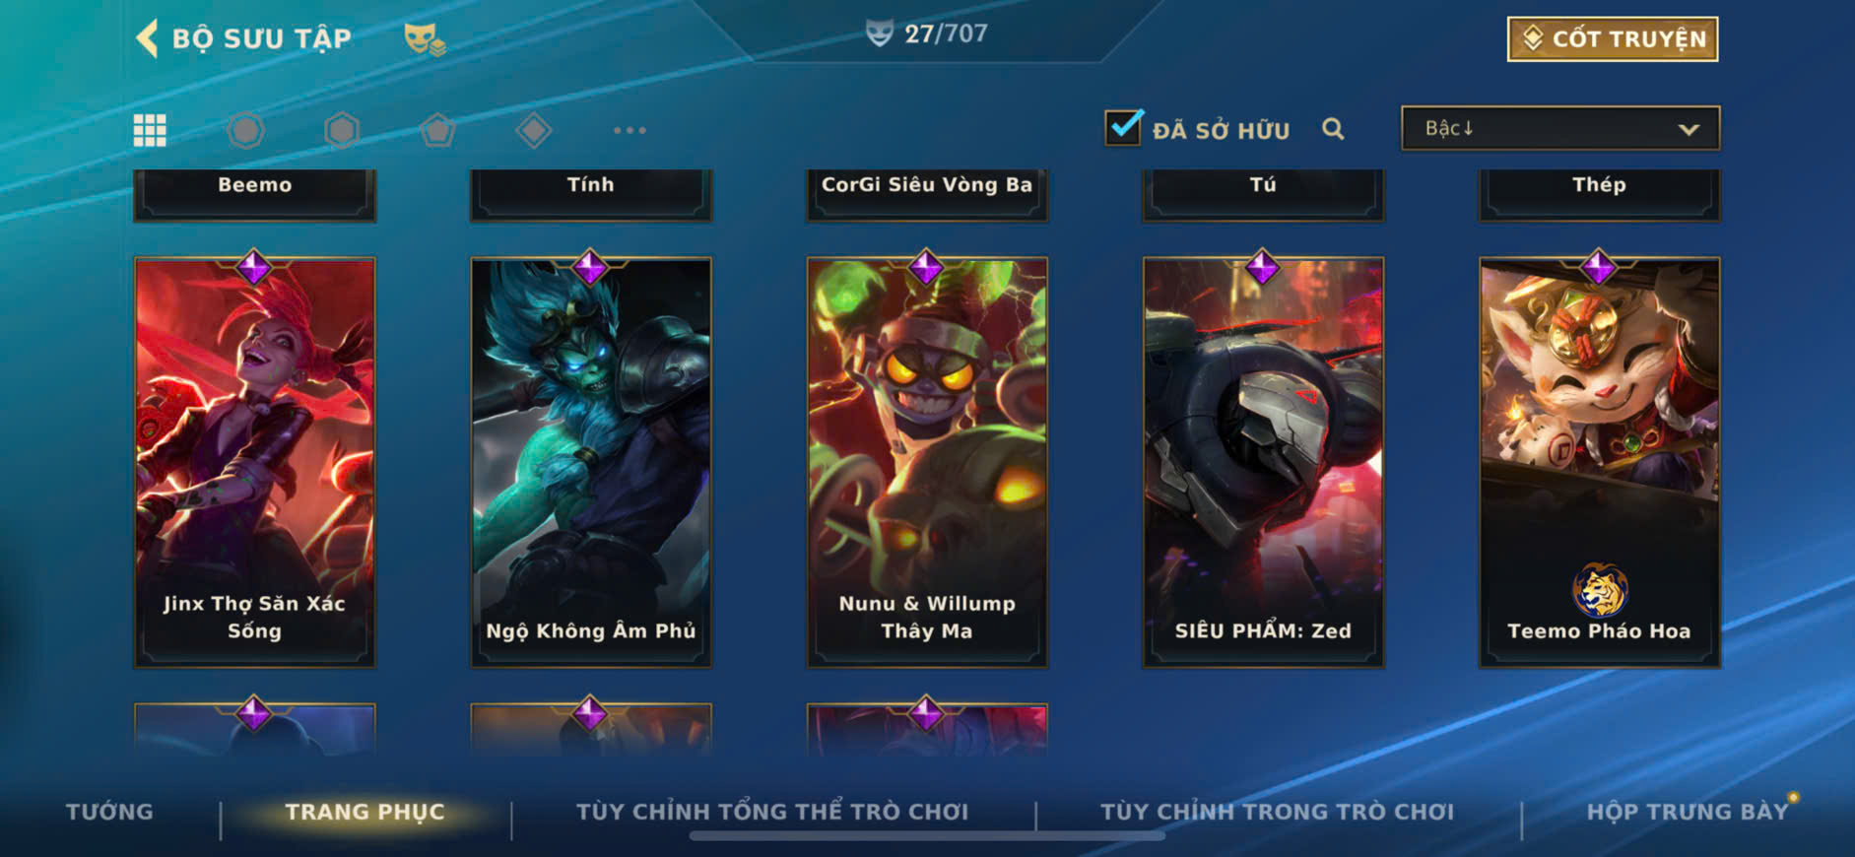Switch to Tùy Chỉnh Trong Trò Chơi tab
1855x857 pixels.
coord(1277,812)
